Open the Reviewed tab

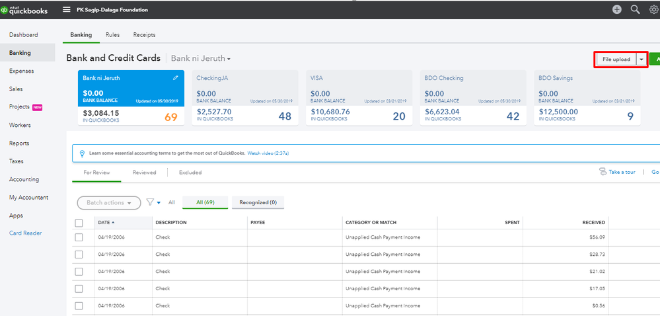pos(144,173)
